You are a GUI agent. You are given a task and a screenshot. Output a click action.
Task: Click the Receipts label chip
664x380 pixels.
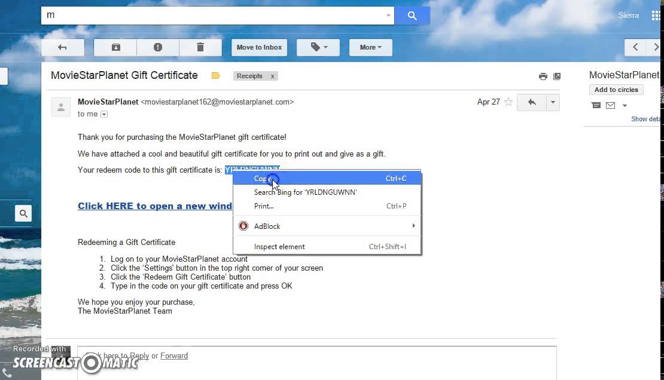click(x=250, y=76)
